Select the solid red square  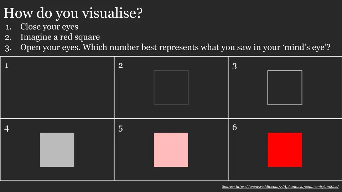tap(285, 150)
